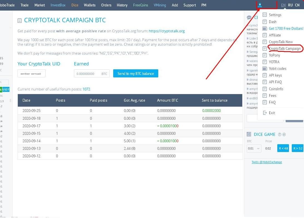Image resolution: width=304 pixels, height=218 pixels.
Task: Click the Dice Game grid icon
Action: [x=249, y=134]
